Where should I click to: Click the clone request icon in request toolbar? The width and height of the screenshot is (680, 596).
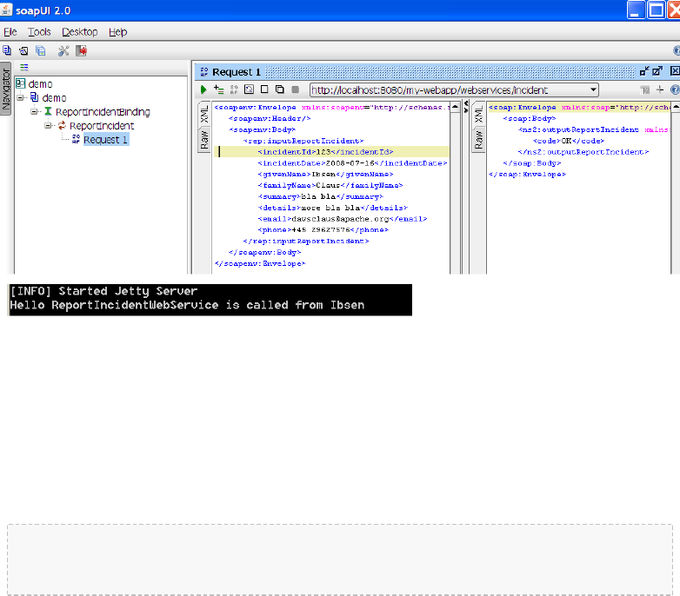coord(279,89)
